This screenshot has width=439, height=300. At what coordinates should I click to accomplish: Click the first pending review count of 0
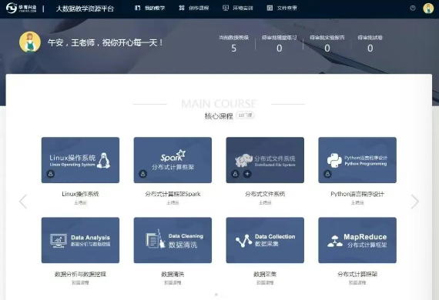(279, 48)
